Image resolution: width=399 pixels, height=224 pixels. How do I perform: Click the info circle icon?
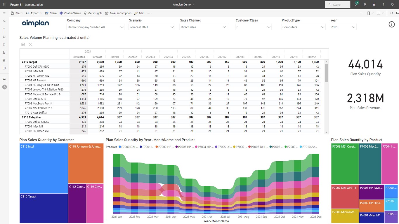(392, 24)
